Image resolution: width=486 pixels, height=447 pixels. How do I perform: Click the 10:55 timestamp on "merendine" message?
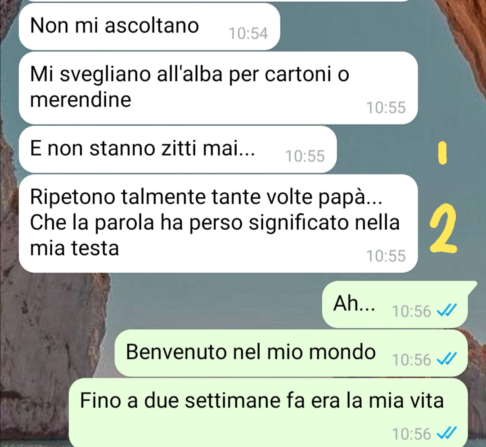click(x=386, y=107)
